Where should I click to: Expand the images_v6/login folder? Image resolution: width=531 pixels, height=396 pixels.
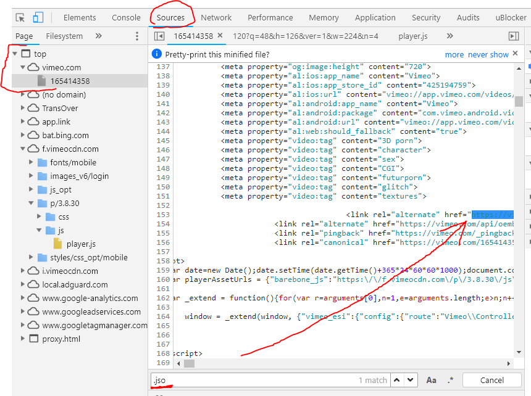pos(31,176)
